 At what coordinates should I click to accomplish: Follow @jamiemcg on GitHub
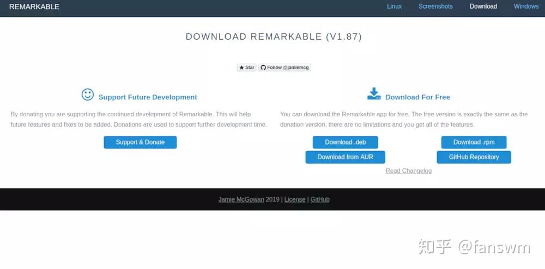pos(284,67)
